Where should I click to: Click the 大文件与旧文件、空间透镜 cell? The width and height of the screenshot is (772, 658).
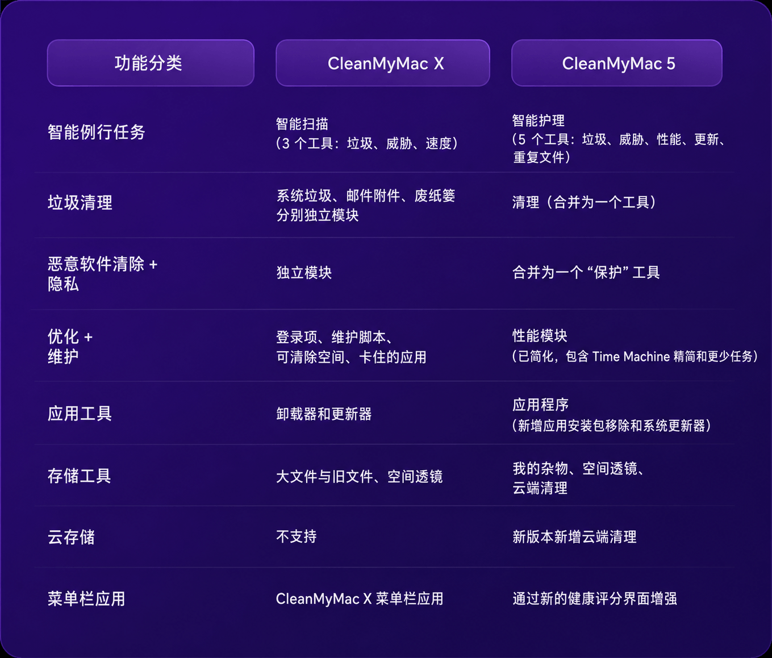(x=359, y=476)
